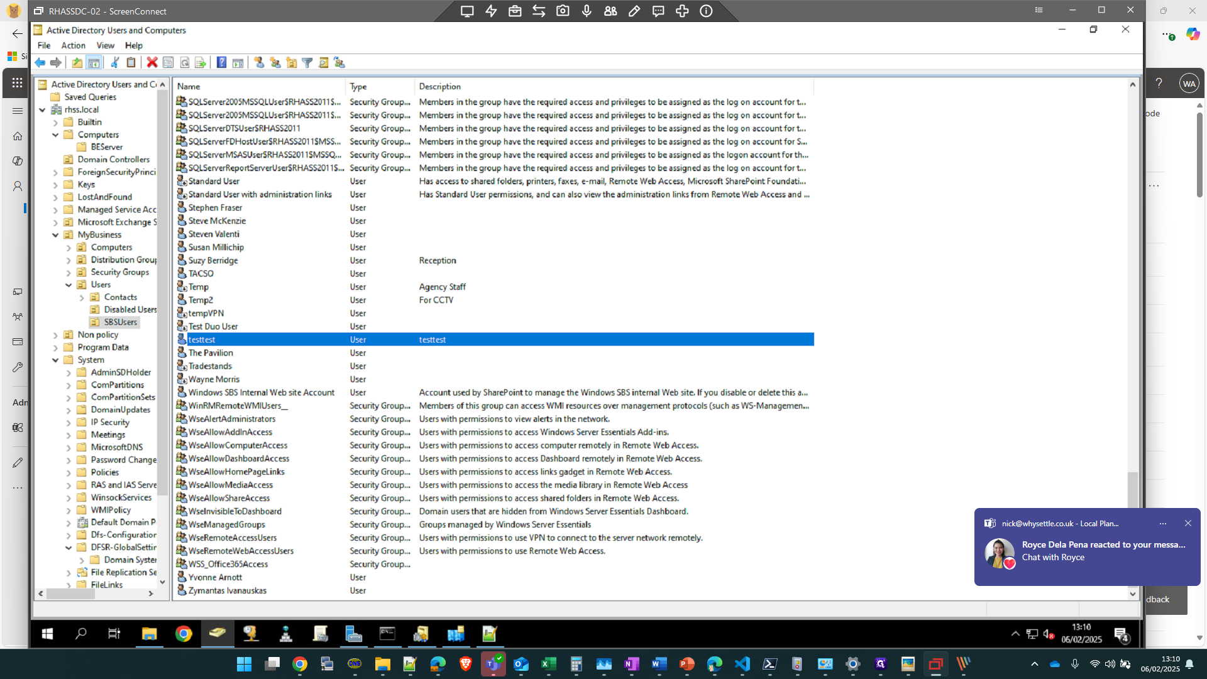Image resolution: width=1207 pixels, height=679 pixels.
Task: Click the Refresh toolbar icon
Action: click(x=184, y=62)
